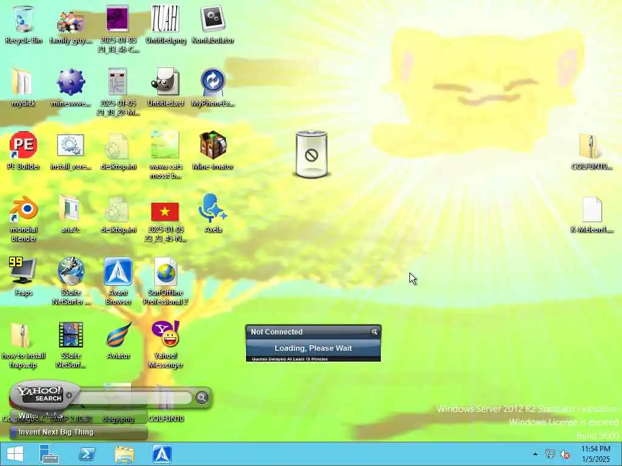Click the Konfabulator trash can widget
Viewport: 622px width, 466px height.
pos(312,154)
